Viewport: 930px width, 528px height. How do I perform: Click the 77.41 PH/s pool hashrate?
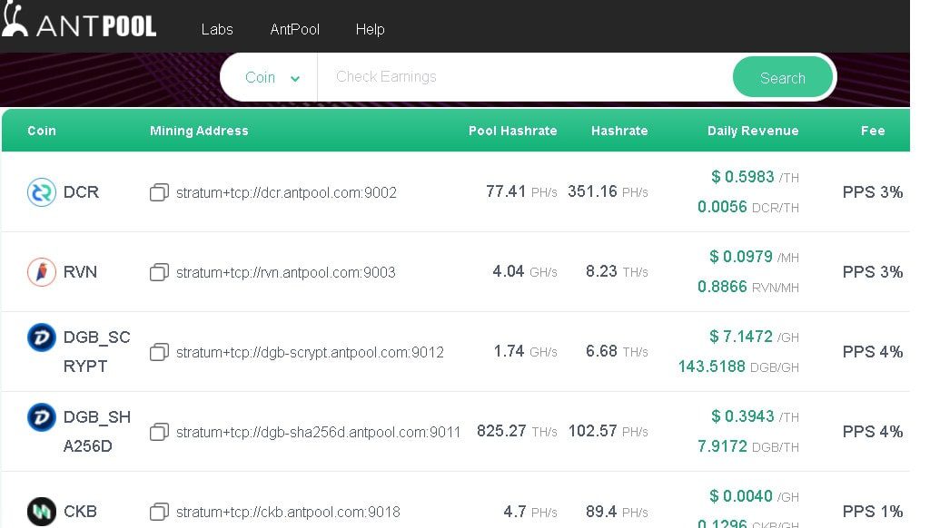[x=521, y=191]
